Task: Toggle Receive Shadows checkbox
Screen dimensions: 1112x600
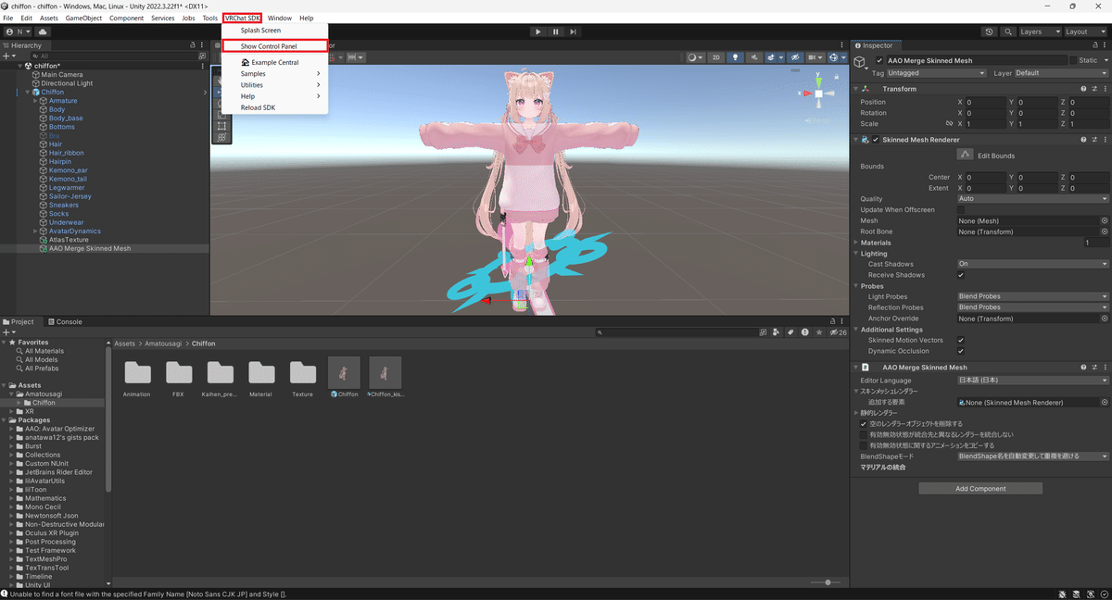Action: (961, 275)
